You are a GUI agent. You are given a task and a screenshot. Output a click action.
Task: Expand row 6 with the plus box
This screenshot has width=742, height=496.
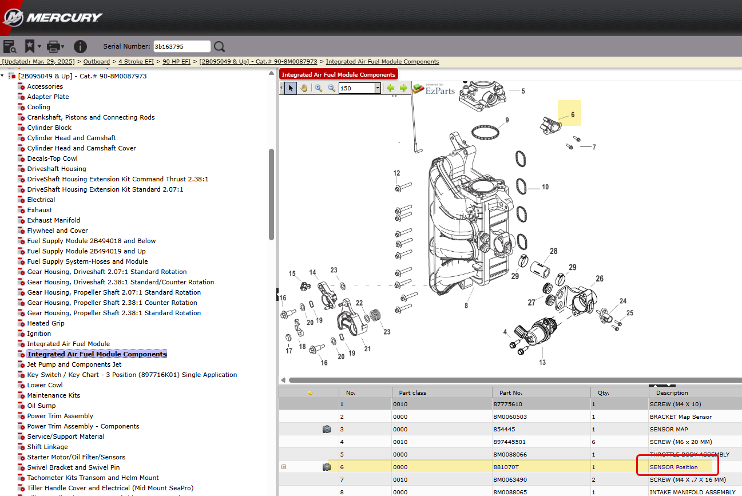(284, 467)
